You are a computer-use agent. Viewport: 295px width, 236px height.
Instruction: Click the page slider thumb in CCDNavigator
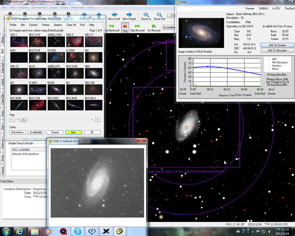pos(24,119)
